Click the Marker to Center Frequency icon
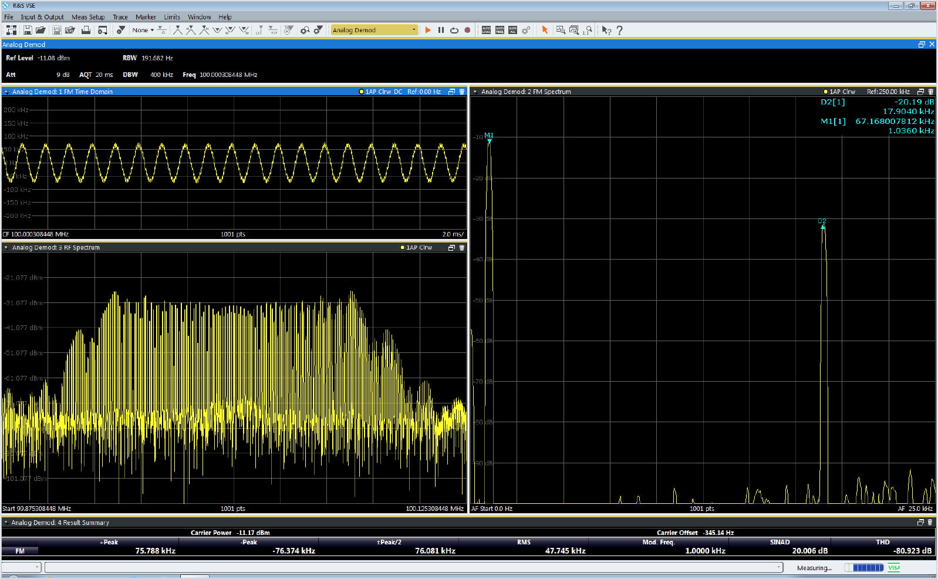938x579 pixels. click(x=259, y=30)
